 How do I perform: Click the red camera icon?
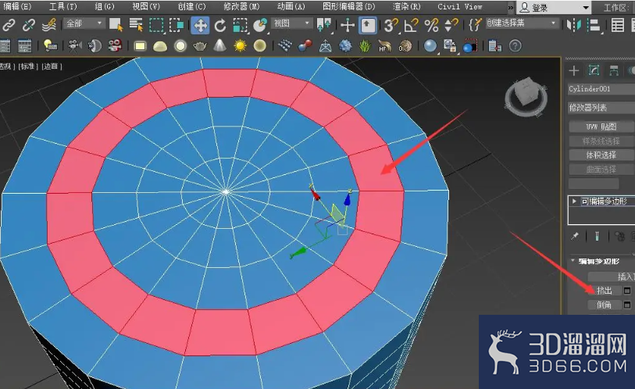(116, 46)
